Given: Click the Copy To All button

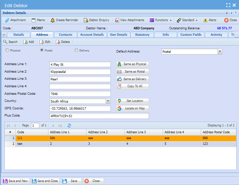Looking at the screenshot, I should 133,86.
